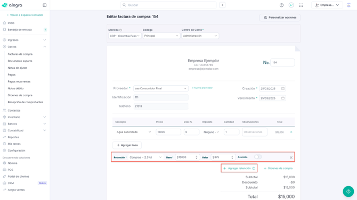Click the POS icon

4,170
